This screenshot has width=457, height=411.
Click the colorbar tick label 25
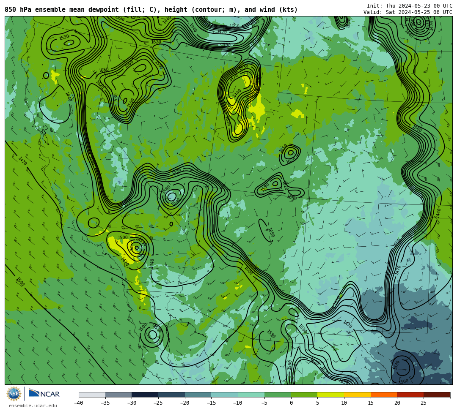click(424, 403)
